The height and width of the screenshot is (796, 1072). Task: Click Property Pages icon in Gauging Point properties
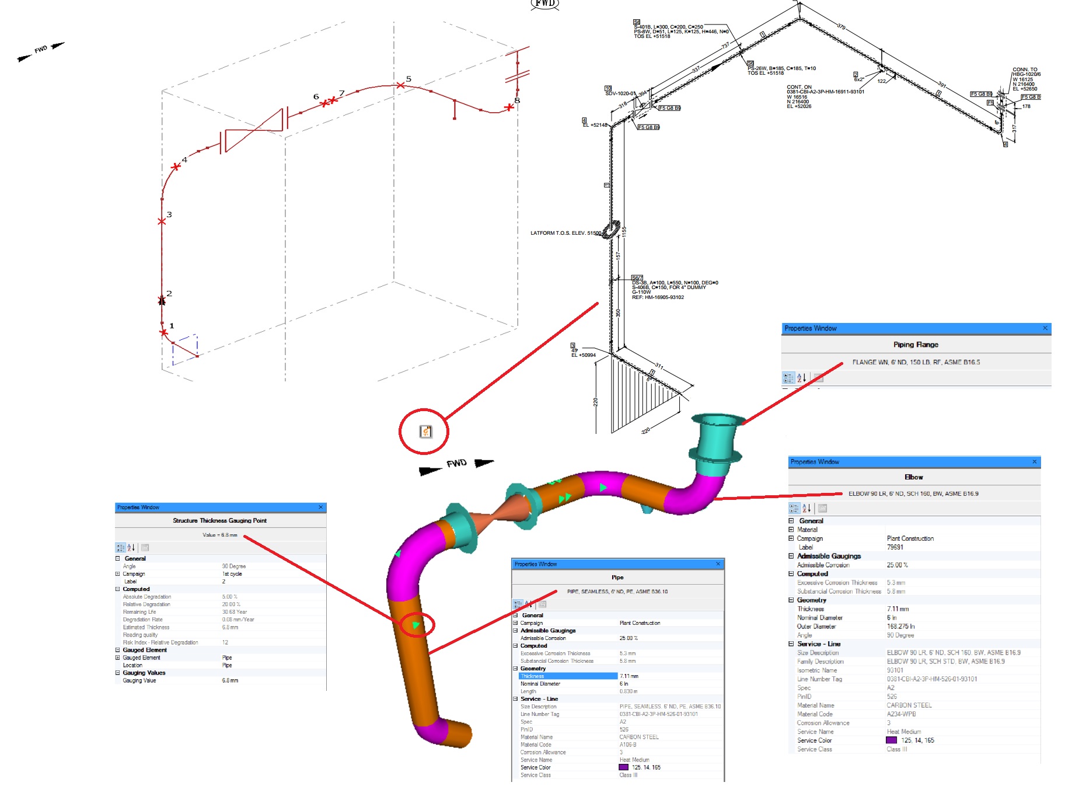point(145,547)
